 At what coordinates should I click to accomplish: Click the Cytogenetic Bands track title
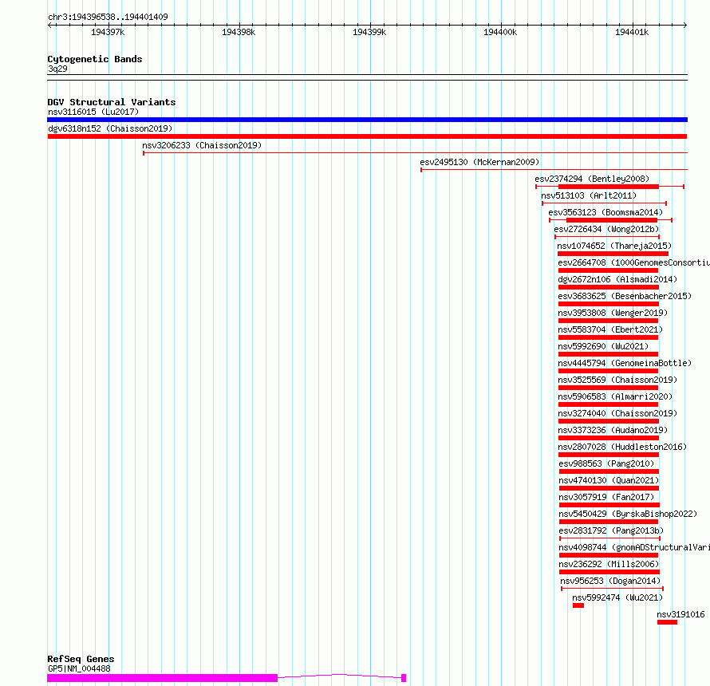pos(95,59)
